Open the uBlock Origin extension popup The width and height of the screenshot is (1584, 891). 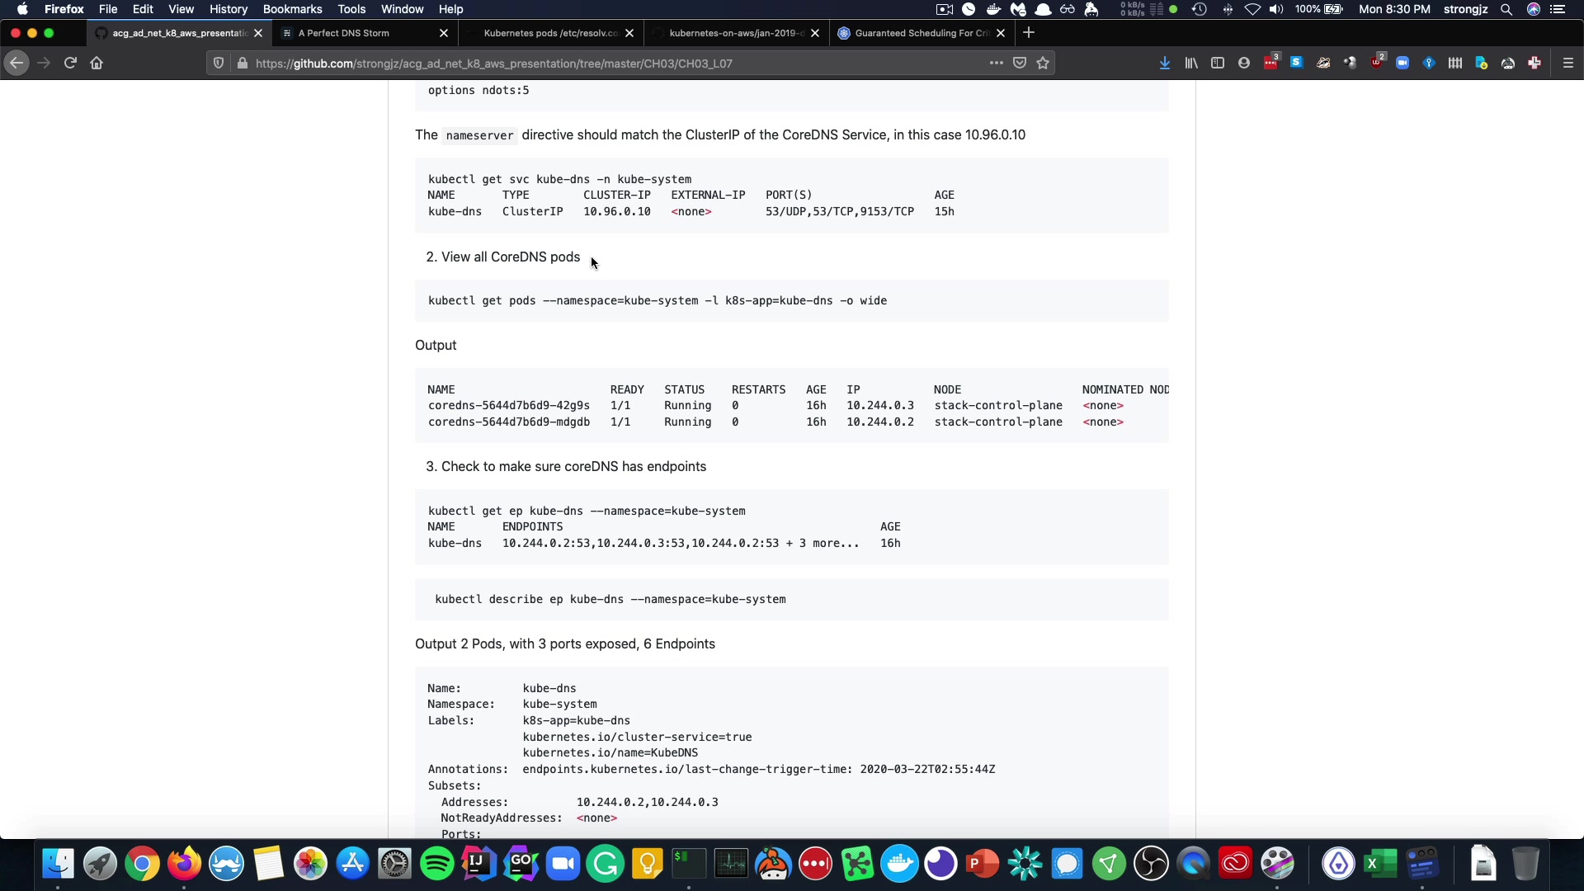1377,63
